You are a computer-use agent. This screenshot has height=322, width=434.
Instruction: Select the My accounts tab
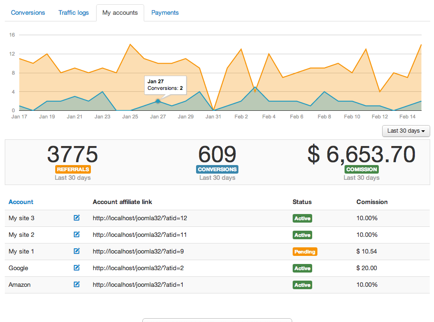[x=120, y=12]
